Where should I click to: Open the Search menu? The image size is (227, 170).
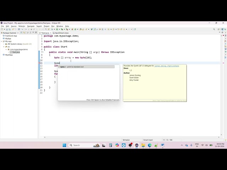tap(39, 26)
